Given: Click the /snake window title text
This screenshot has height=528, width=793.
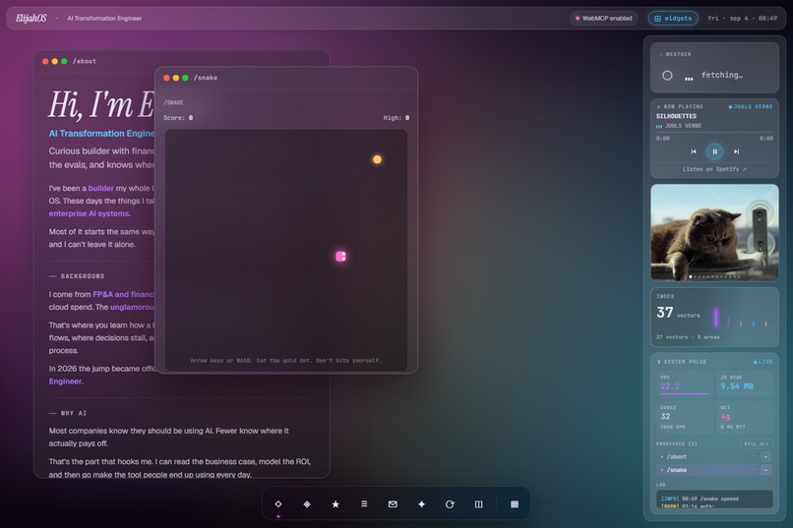Looking at the screenshot, I should [x=206, y=78].
